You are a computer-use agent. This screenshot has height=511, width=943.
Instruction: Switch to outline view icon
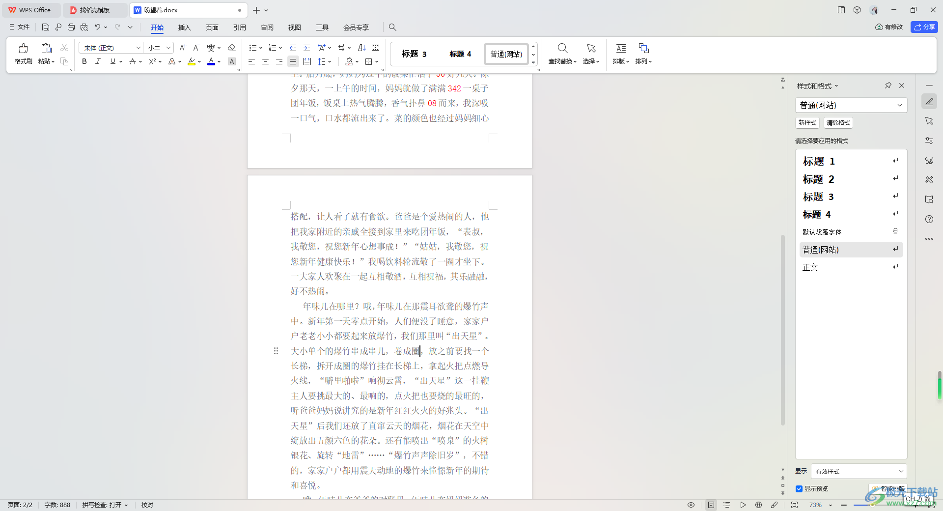coord(727,505)
